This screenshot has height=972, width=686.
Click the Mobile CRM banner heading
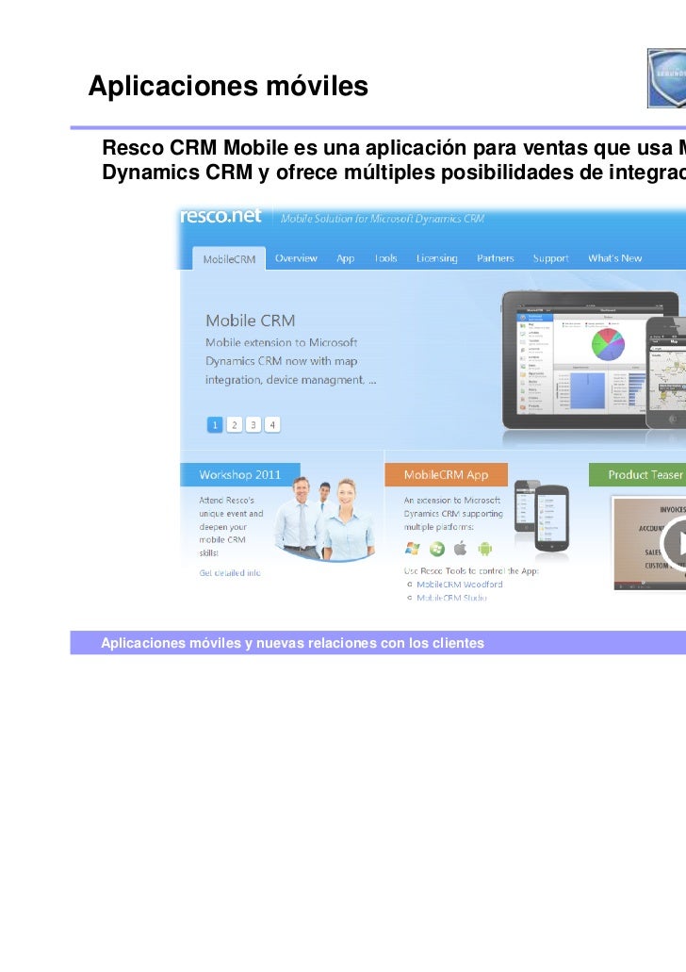pyautogui.click(x=251, y=321)
